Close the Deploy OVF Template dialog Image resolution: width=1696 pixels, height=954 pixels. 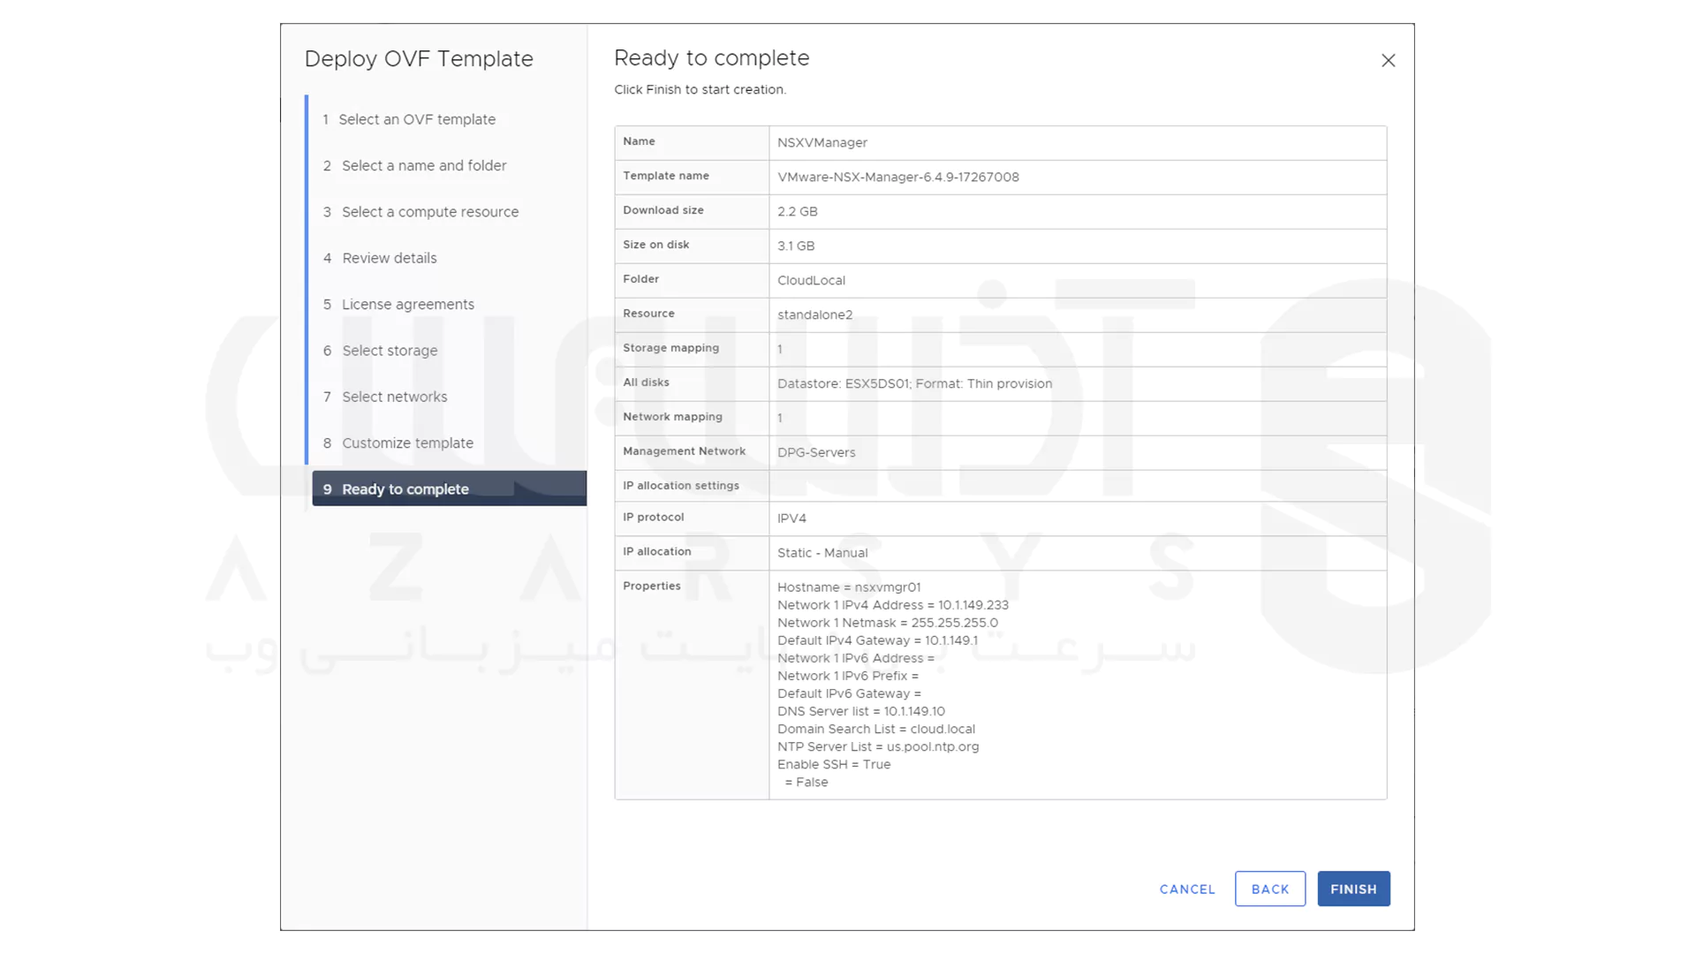[1388, 60]
